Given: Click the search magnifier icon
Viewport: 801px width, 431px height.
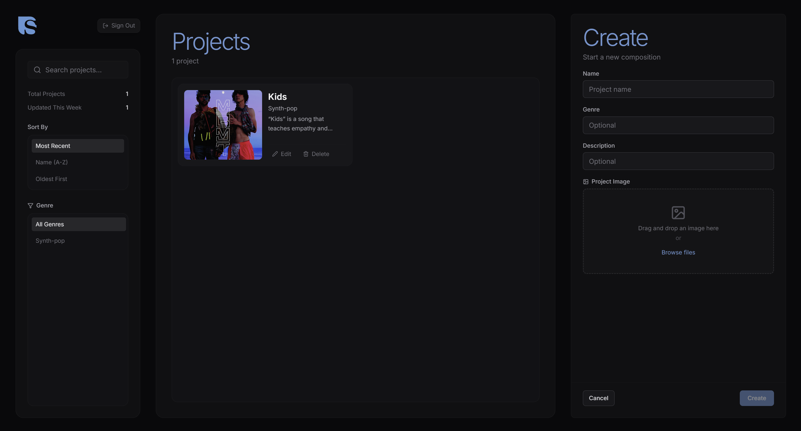Looking at the screenshot, I should tap(37, 70).
